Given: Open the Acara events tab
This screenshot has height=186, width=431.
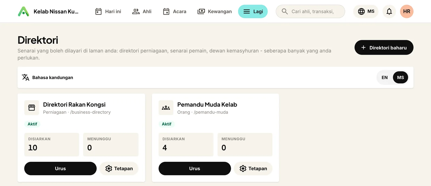Looking at the screenshot, I should (x=175, y=11).
